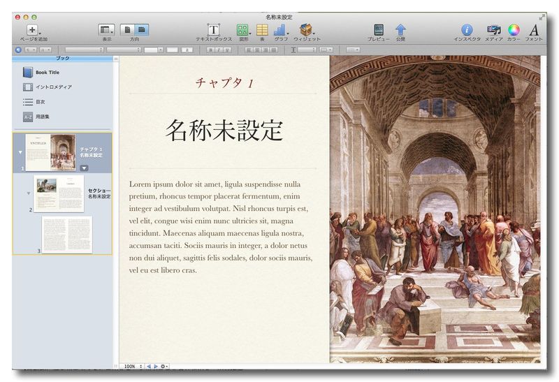Select 用語集 (glossary) in sidebar
This screenshot has width=559, height=382.
[x=36, y=117]
